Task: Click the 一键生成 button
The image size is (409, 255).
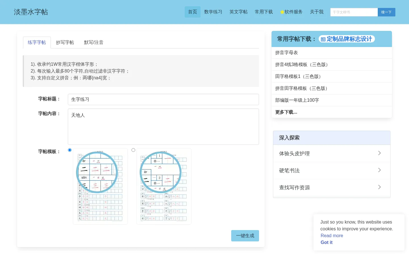Action: point(245,236)
